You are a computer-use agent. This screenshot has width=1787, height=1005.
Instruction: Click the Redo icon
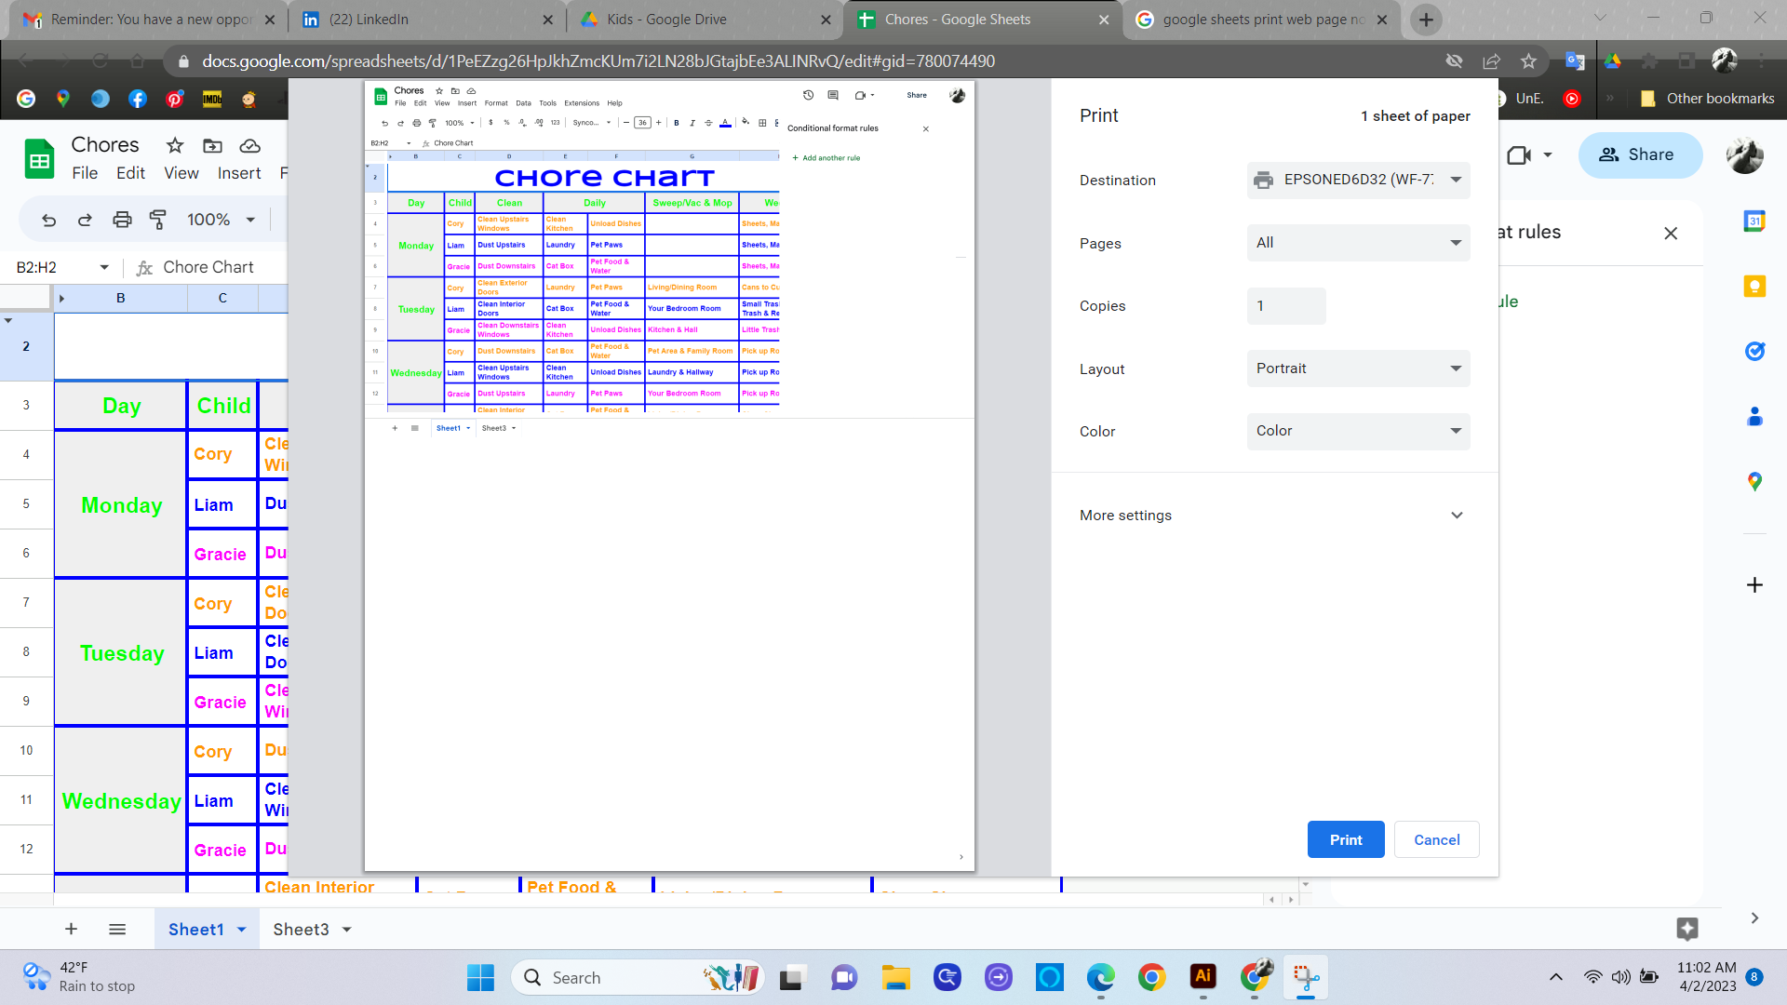point(85,220)
